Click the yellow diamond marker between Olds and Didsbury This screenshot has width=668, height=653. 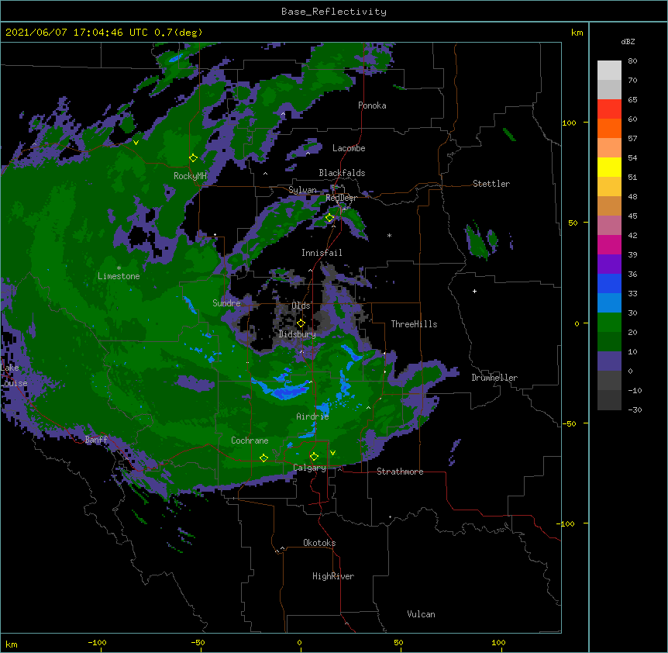(x=301, y=323)
